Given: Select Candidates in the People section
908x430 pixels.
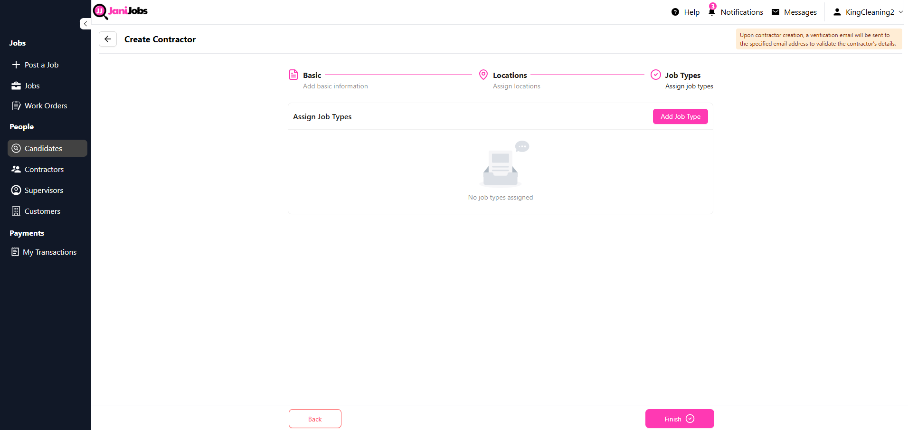Looking at the screenshot, I should pos(47,148).
